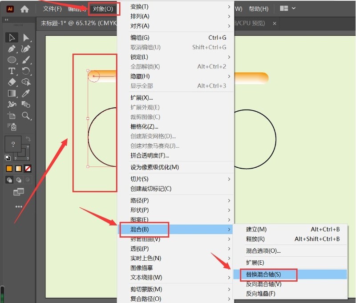Choose 设为像素级优化(M) entry

coord(175,167)
